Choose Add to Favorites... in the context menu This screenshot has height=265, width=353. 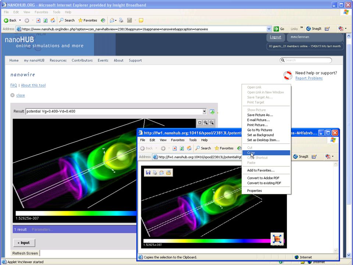[266, 170]
